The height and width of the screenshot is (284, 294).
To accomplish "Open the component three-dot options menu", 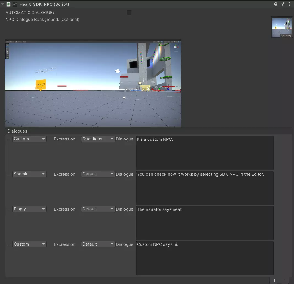I will [x=290, y=4].
